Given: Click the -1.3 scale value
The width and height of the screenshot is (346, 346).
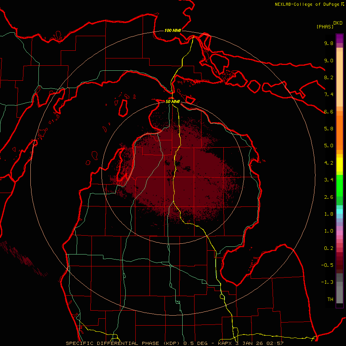Looking at the screenshot, I should point(327,282).
